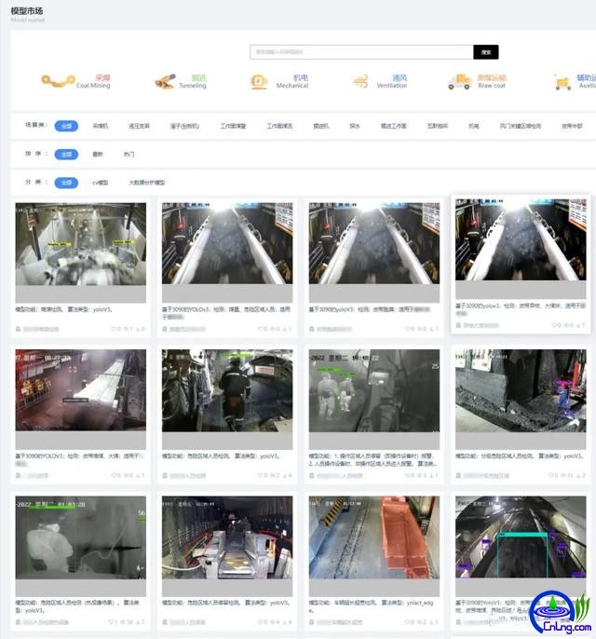Open the miner walking in tunnel thumbnail
The image size is (596, 639).
click(x=227, y=390)
